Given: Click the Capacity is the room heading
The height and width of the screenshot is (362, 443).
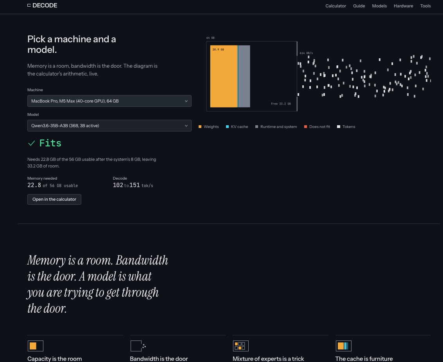Looking at the screenshot, I should coord(54,358).
